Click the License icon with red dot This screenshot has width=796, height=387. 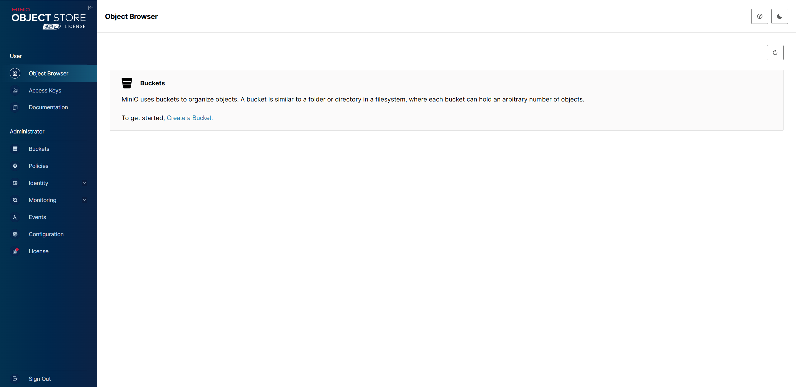tap(15, 251)
